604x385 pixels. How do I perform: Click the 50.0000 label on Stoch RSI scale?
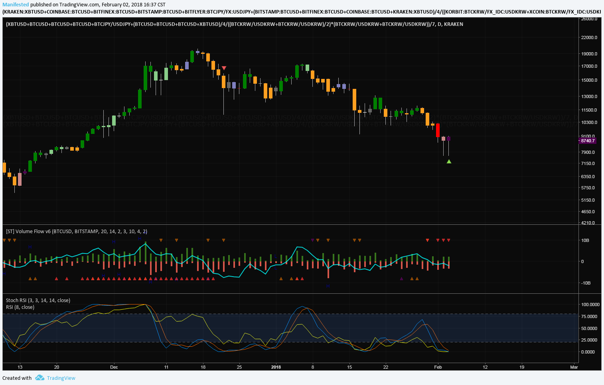[589, 328]
